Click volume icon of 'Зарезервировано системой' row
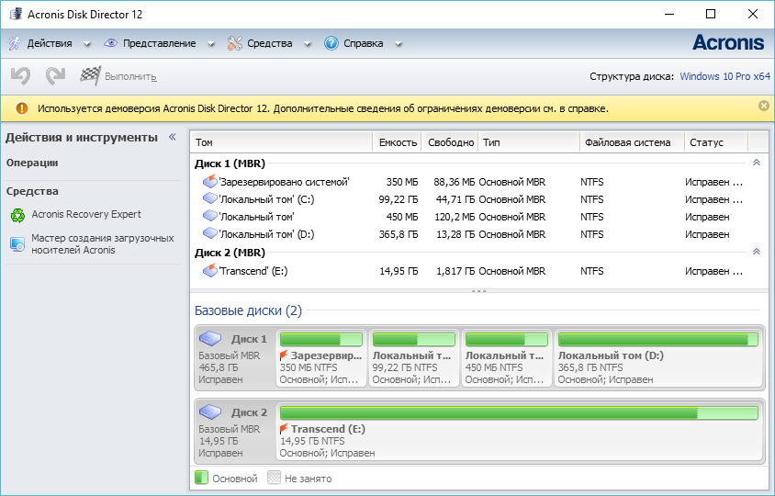775x496 pixels. pos(210,182)
